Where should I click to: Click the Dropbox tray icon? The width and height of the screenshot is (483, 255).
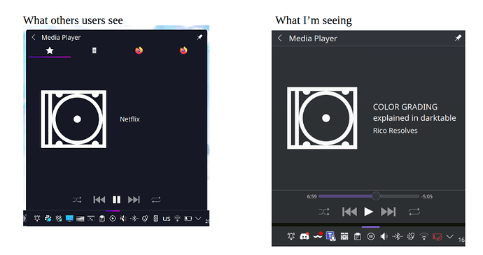[59, 219]
